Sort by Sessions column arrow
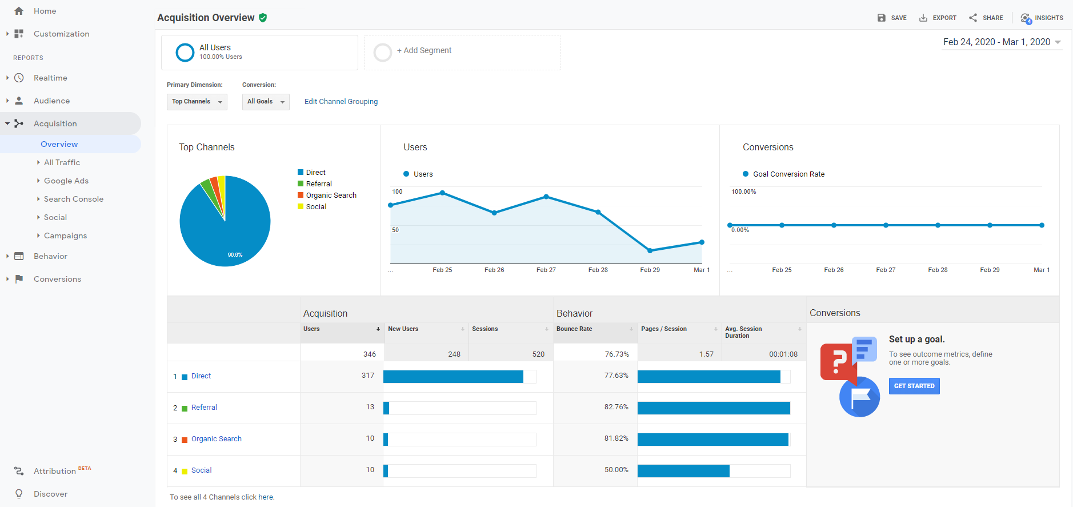The width and height of the screenshot is (1073, 507). 547,329
